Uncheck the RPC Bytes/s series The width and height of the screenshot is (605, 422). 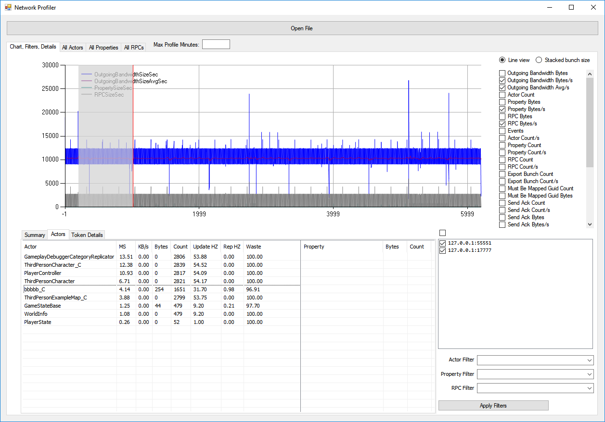(502, 124)
